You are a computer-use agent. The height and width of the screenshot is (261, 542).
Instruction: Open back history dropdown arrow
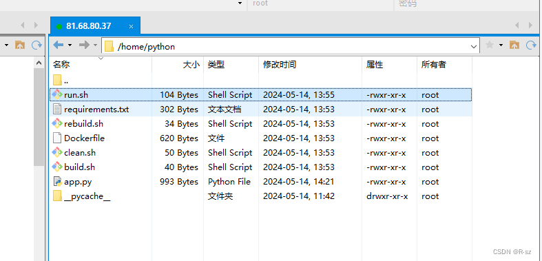pos(70,45)
